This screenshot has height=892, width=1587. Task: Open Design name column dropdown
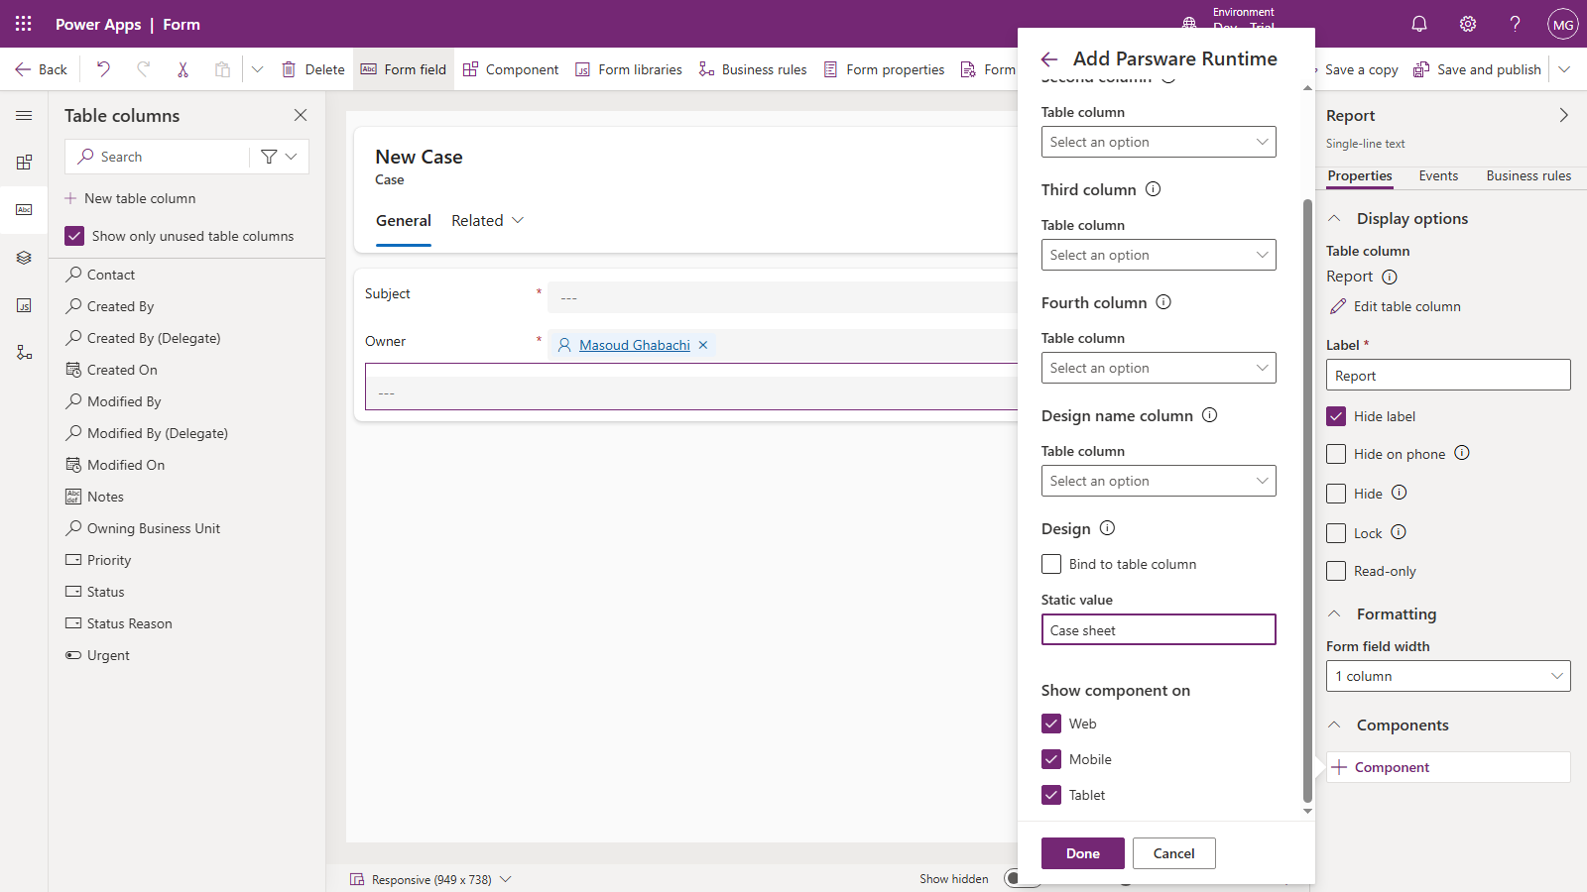point(1159,481)
